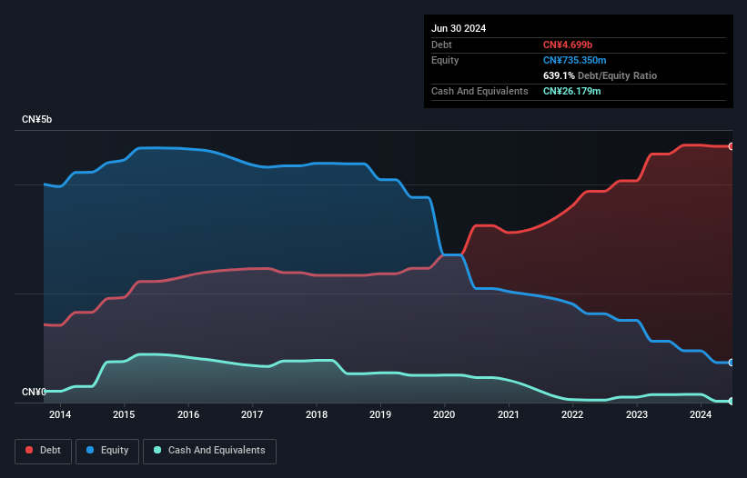Toggle the Debt series in the legend
This screenshot has height=478, width=747.
(x=44, y=451)
